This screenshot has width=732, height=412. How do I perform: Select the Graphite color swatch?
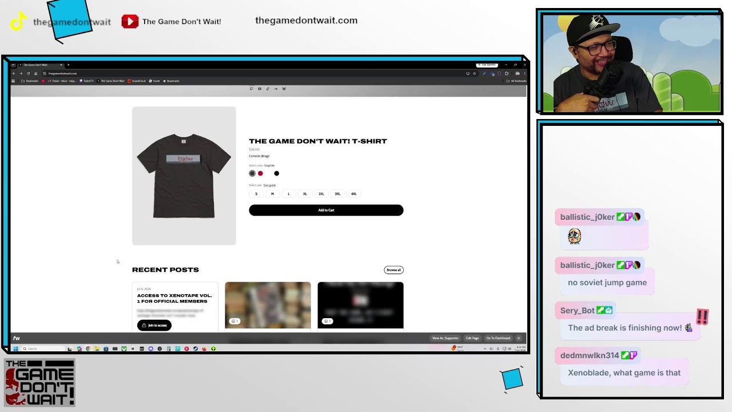click(x=252, y=173)
